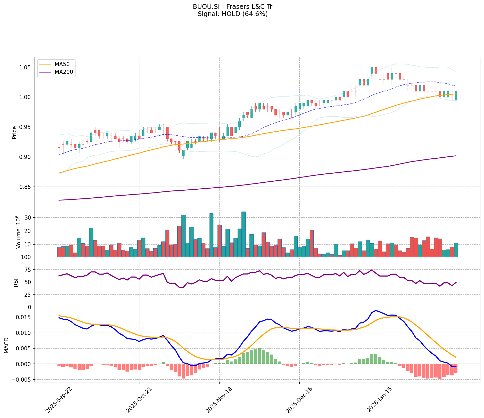484x418 pixels.
Task: Click the BUOU.SI - Frasers L&C Tr title
Action: tap(232, 7)
